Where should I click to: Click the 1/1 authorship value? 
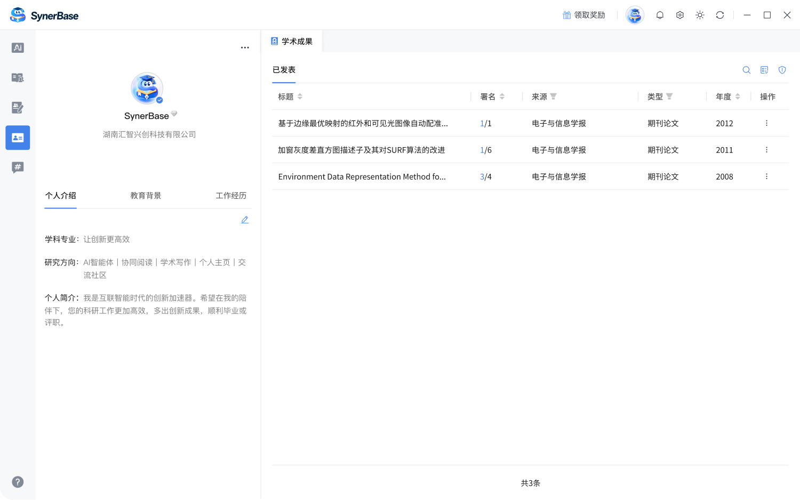486,123
